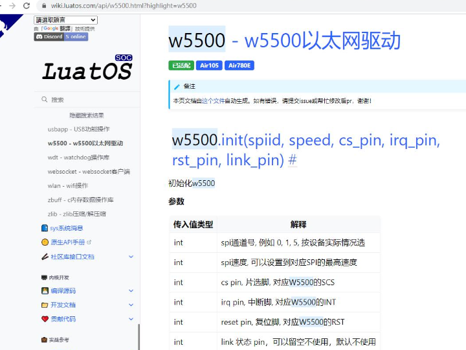Click the LuatOS SOC logo
The image size is (466, 350).
(87, 67)
